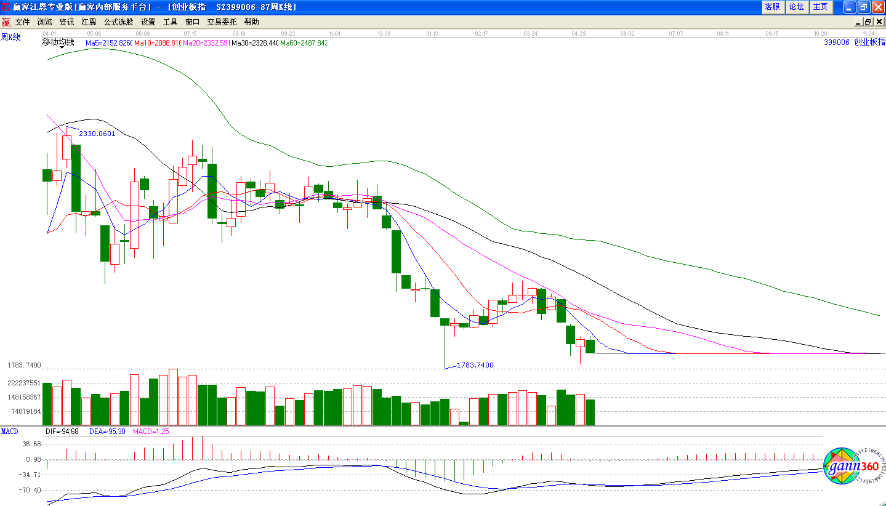The height and width of the screenshot is (506, 886).
Task: Click the 论坛 button
Action: [x=797, y=7]
